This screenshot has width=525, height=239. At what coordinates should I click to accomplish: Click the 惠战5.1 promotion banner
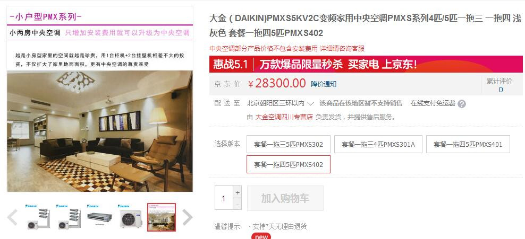pyautogui.click(x=366, y=64)
